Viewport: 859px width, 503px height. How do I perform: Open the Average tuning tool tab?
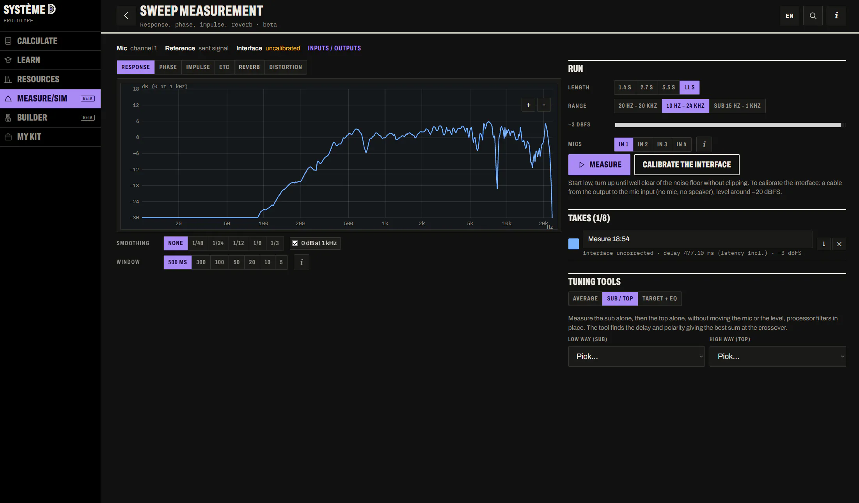(585, 299)
